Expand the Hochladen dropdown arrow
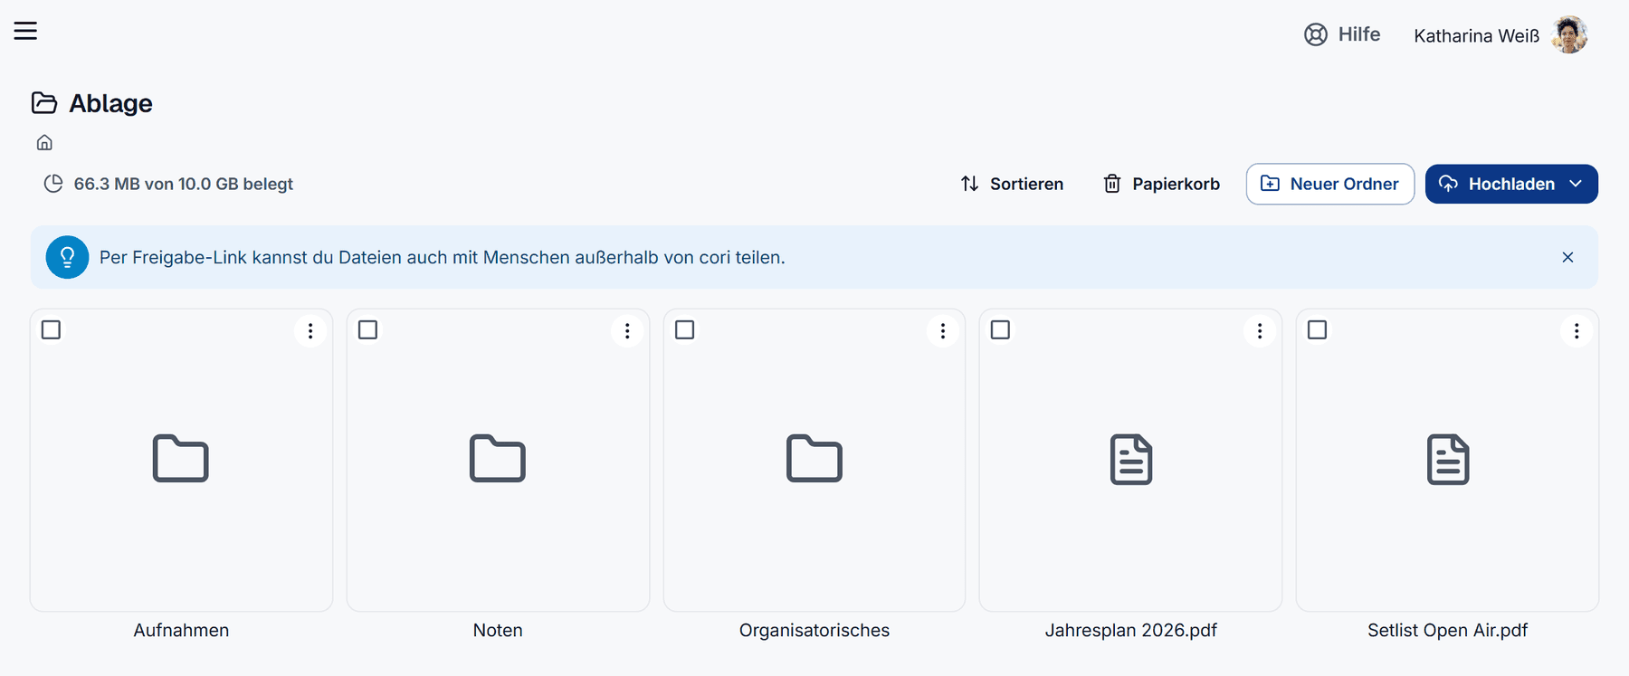Screen dimensions: 1629x676 pos(1576,184)
